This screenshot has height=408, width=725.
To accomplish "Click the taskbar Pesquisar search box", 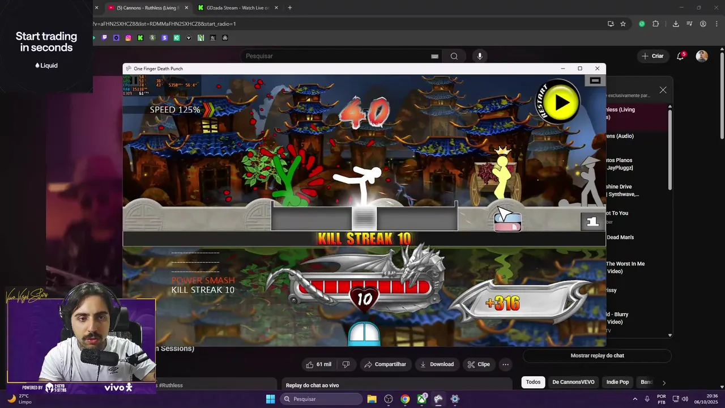I will (321, 399).
